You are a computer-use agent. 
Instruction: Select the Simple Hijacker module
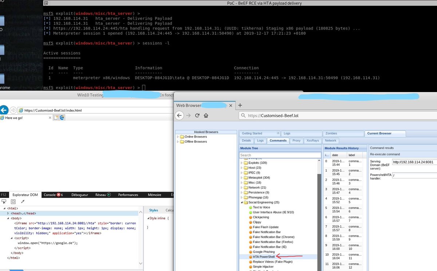(x=264, y=267)
